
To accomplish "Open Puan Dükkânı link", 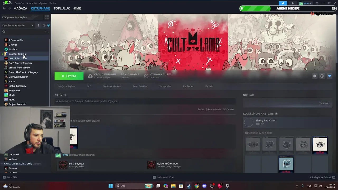I will pyautogui.click(x=140, y=86).
